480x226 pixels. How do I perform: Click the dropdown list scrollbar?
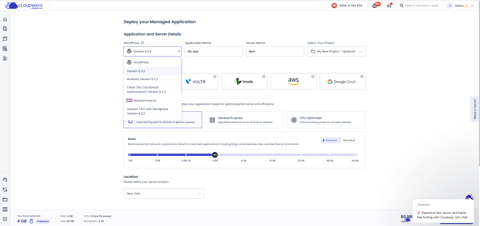(181, 76)
